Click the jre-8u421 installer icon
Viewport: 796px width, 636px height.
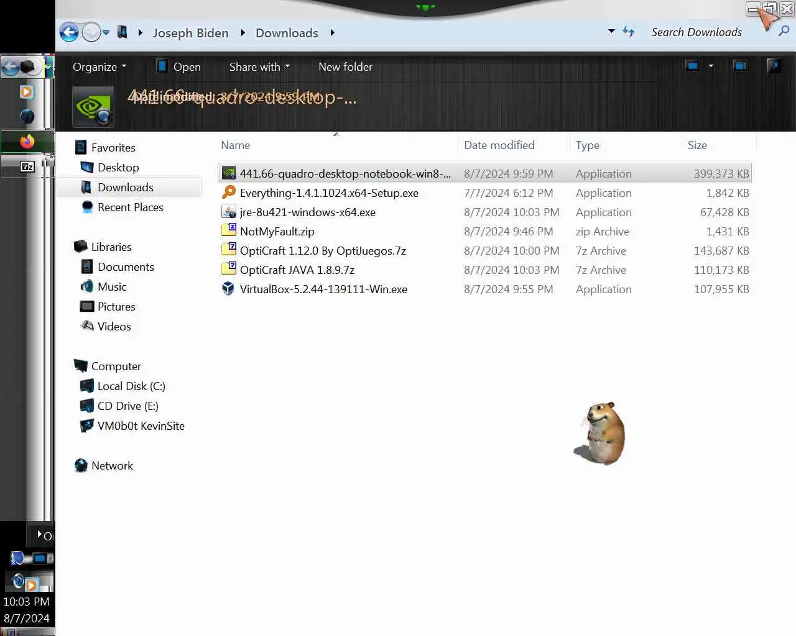(229, 212)
